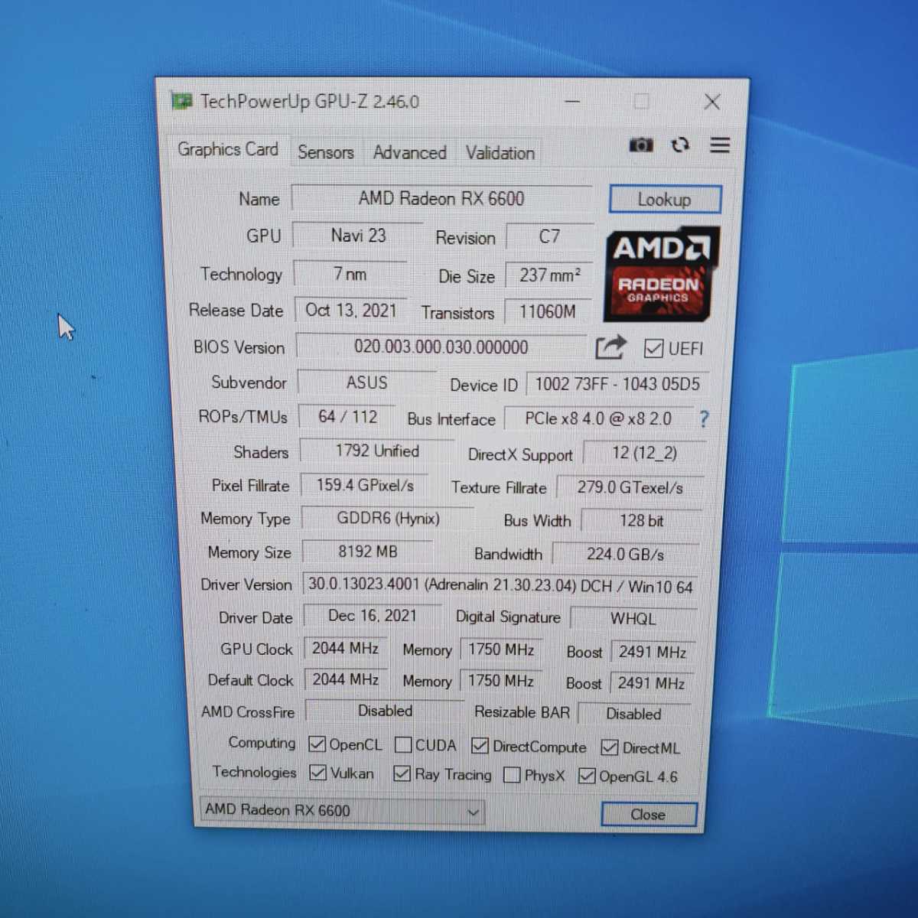Click the Driver Date field Dec 16, 2021
The height and width of the screenshot is (918, 918).
click(373, 616)
